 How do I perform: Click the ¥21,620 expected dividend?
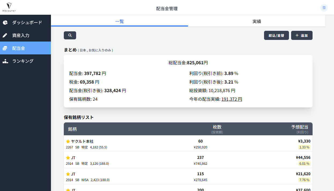303,174
